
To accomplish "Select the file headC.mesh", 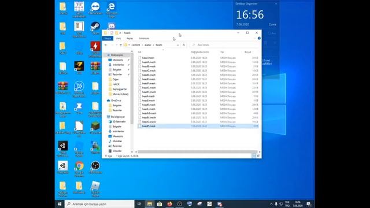I will tap(149, 70).
